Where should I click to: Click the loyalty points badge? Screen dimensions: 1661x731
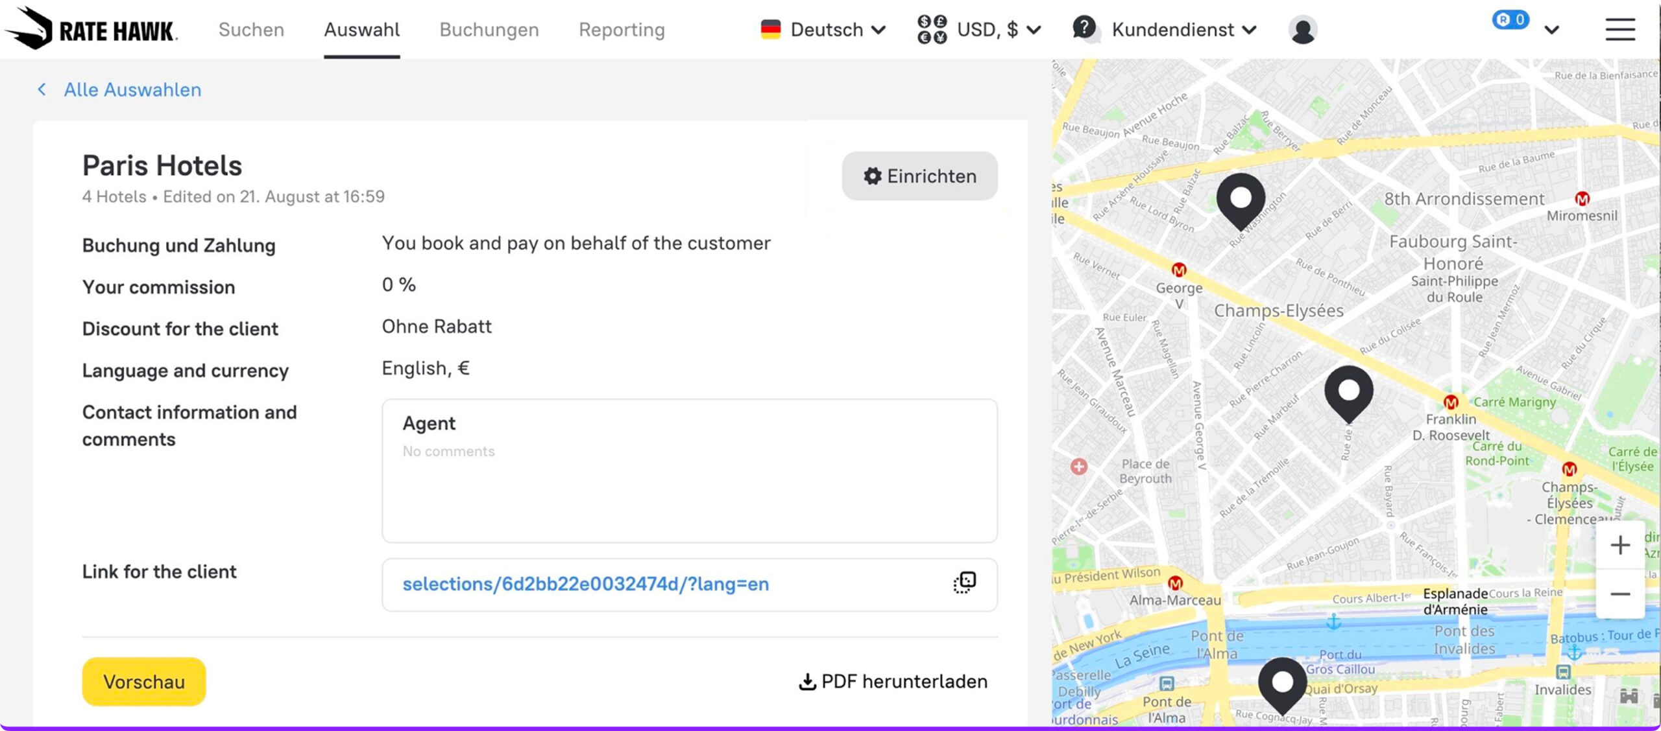click(1510, 20)
